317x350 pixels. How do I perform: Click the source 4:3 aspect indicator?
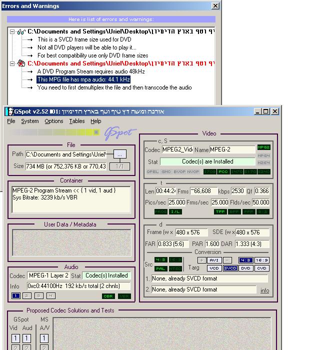pos(160,260)
